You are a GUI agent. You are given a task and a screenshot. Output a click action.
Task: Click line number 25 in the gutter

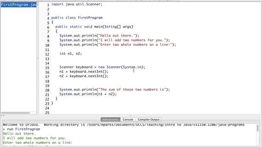[x=47, y=113]
